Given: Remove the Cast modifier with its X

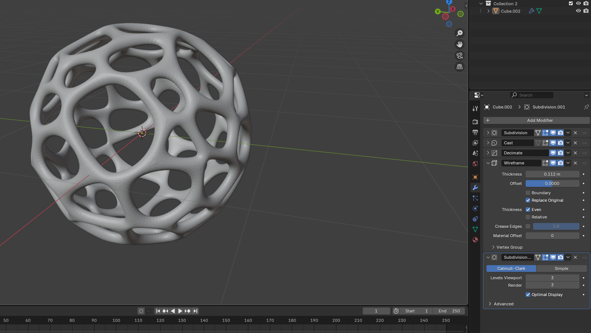Looking at the screenshot, I should (x=575, y=143).
